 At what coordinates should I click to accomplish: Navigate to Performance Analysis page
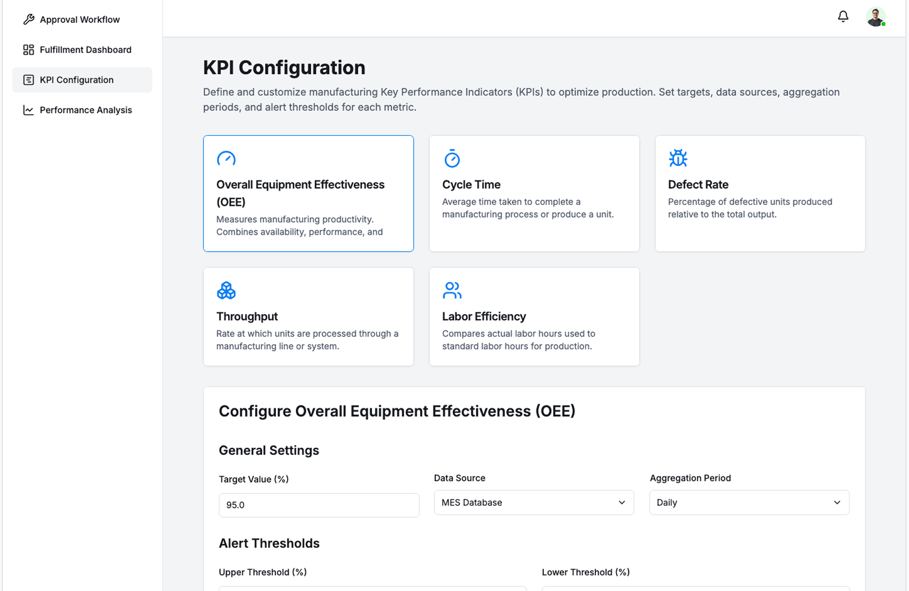point(86,110)
